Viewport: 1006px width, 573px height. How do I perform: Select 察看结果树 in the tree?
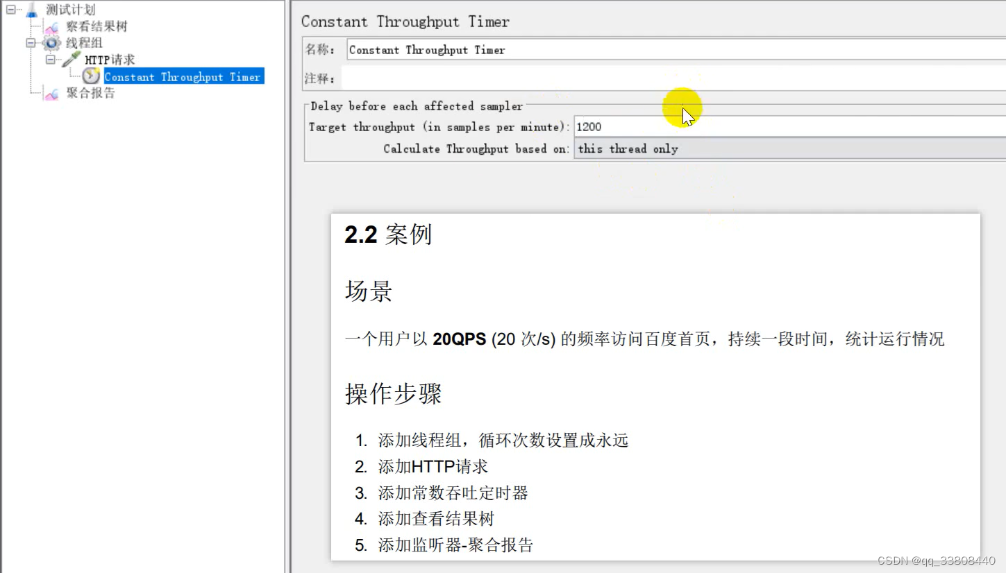pos(97,26)
